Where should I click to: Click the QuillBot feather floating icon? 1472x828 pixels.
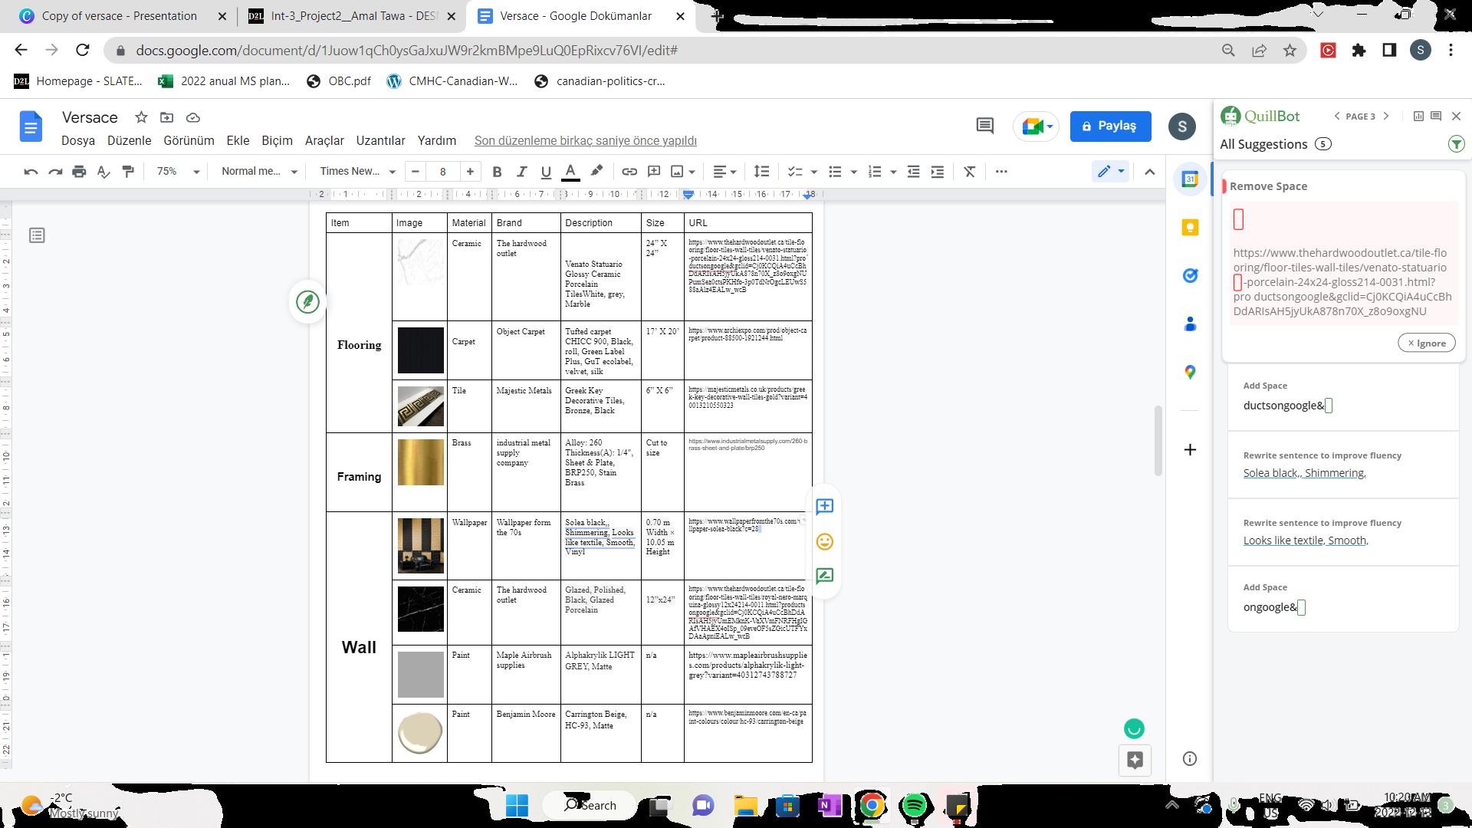pyautogui.click(x=308, y=301)
